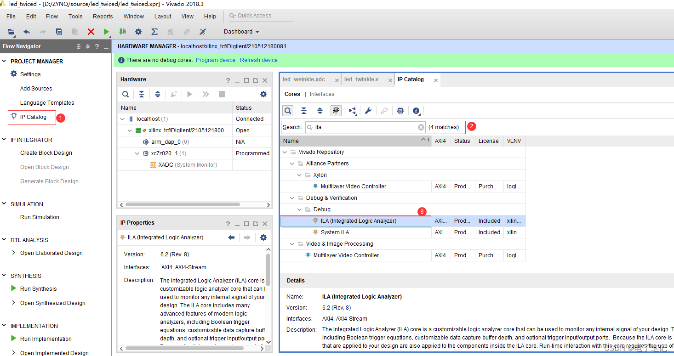This screenshot has height=356, width=674.
Task: Click Run Synthesis in Flow Navigator
Action: 38,289
